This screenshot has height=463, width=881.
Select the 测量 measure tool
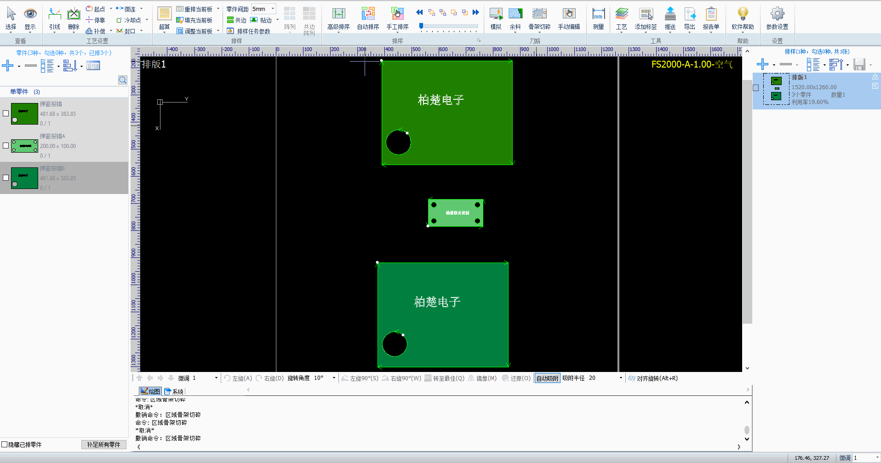click(598, 19)
